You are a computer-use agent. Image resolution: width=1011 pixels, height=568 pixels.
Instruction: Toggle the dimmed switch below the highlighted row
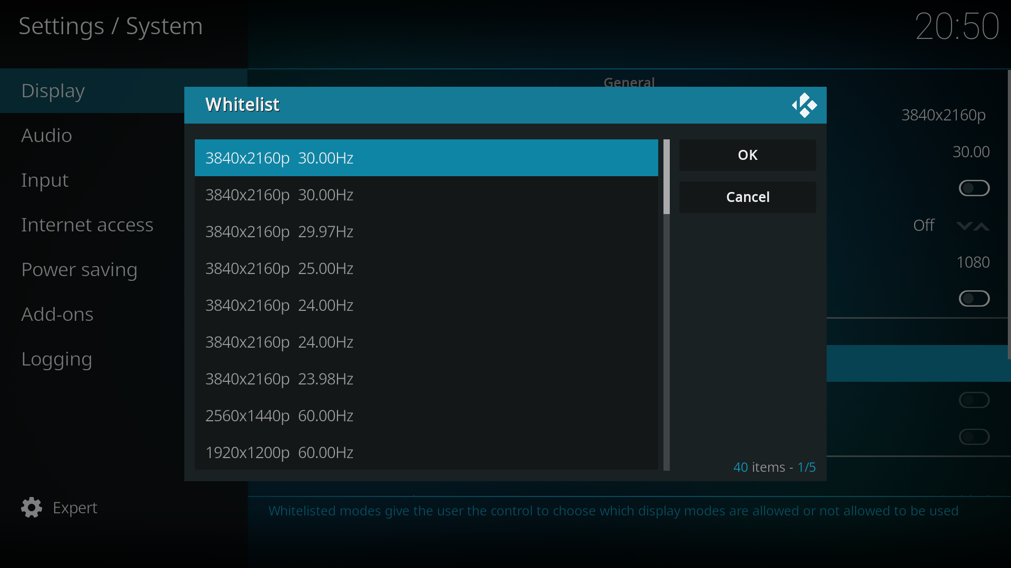click(x=974, y=400)
